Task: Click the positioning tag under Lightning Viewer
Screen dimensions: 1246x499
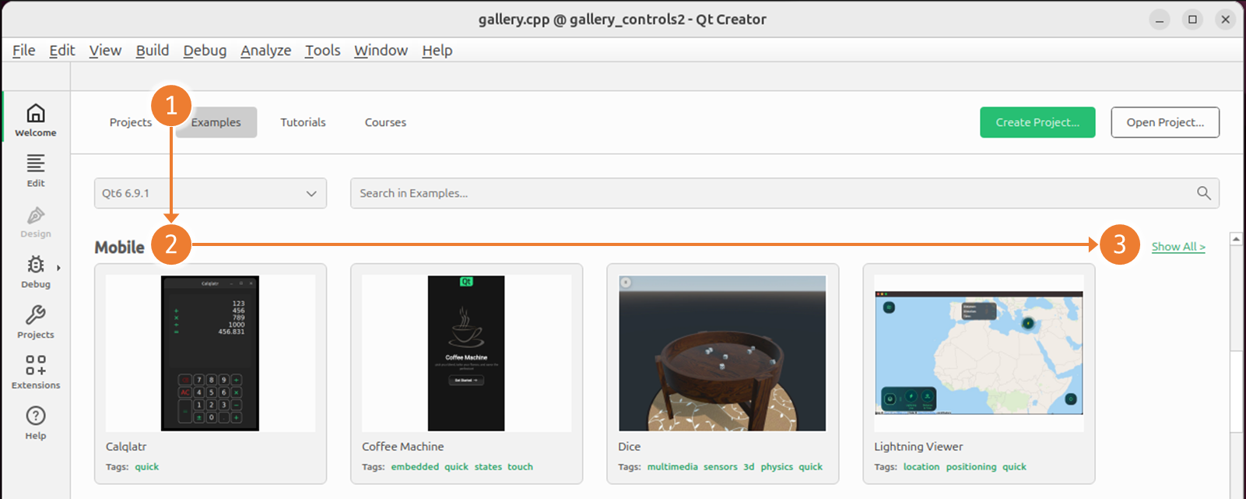Action: click(x=971, y=467)
